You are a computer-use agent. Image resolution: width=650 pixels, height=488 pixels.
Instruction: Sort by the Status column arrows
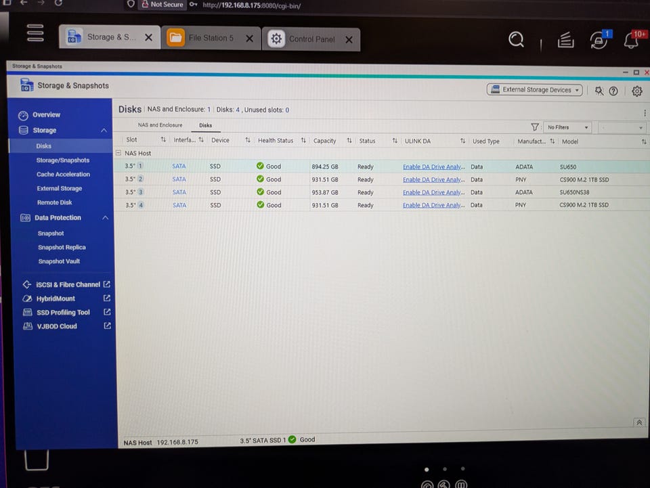click(395, 141)
